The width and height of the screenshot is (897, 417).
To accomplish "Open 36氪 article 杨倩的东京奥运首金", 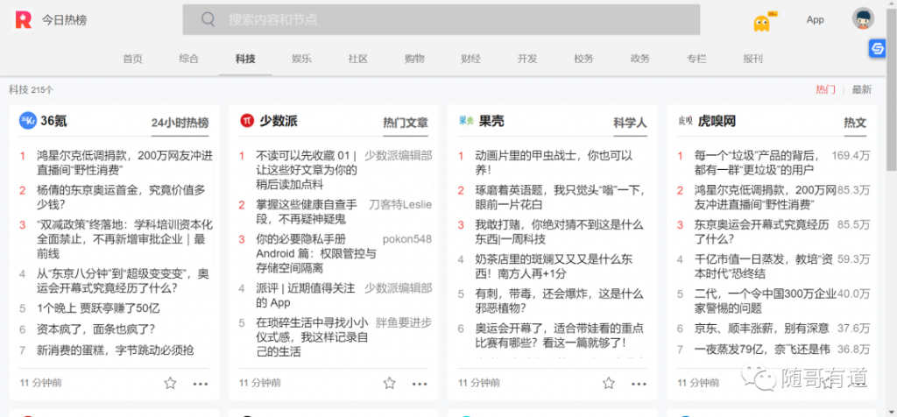I will pyautogui.click(x=121, y=197).
